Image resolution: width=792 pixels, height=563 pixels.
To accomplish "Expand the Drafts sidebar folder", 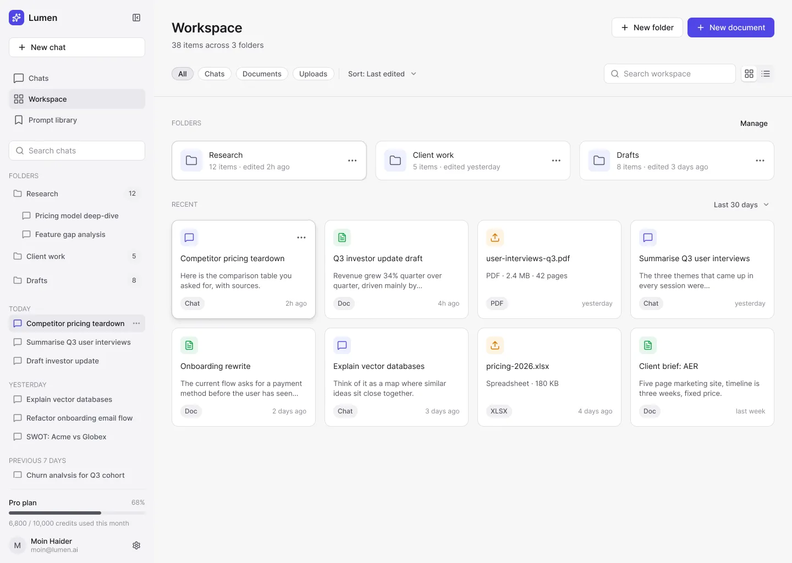I will point(77,280).
